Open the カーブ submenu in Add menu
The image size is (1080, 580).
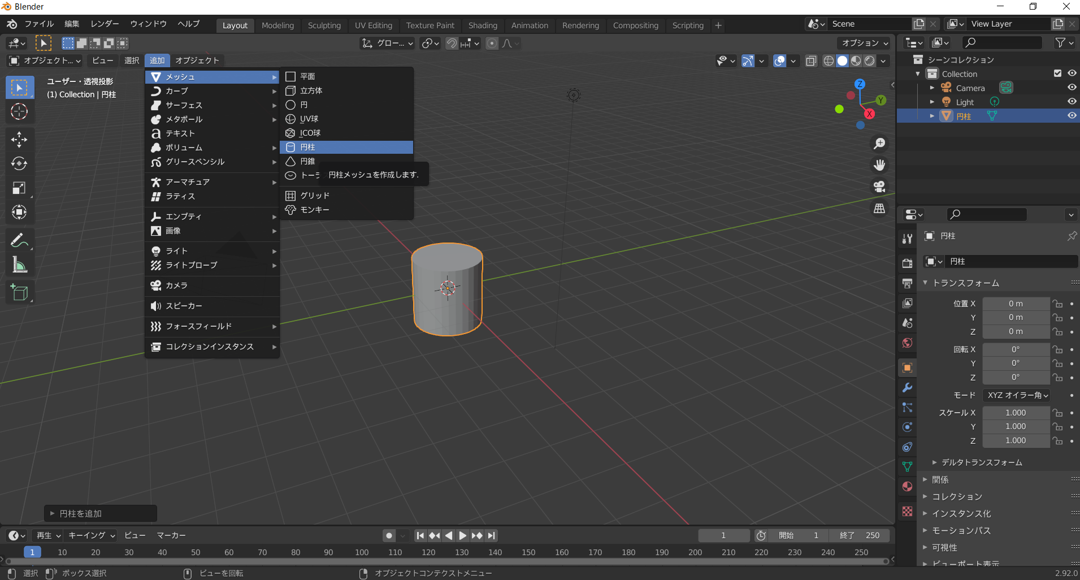[212, 91]
